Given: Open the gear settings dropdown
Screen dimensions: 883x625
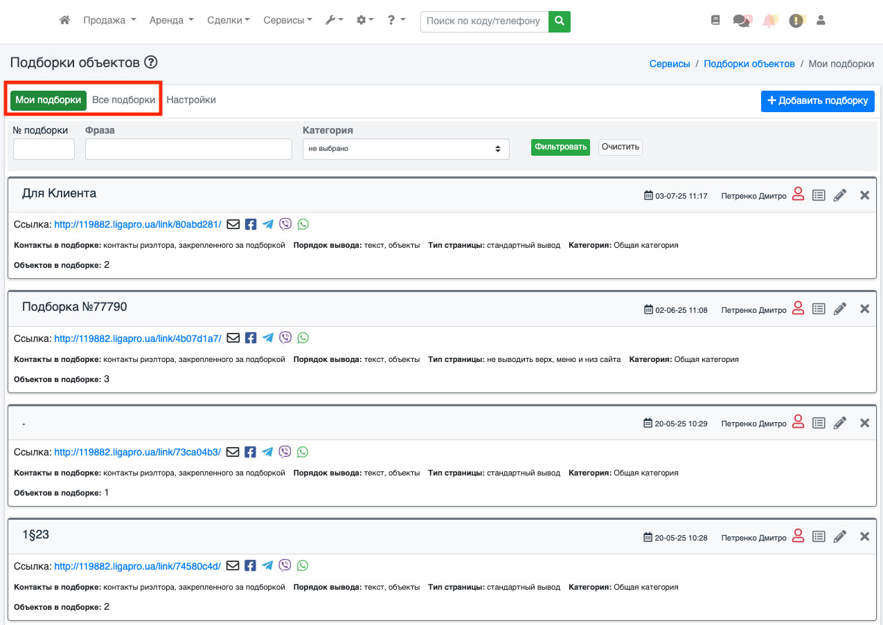Looking at the screenshot, I should pos(364,21).
